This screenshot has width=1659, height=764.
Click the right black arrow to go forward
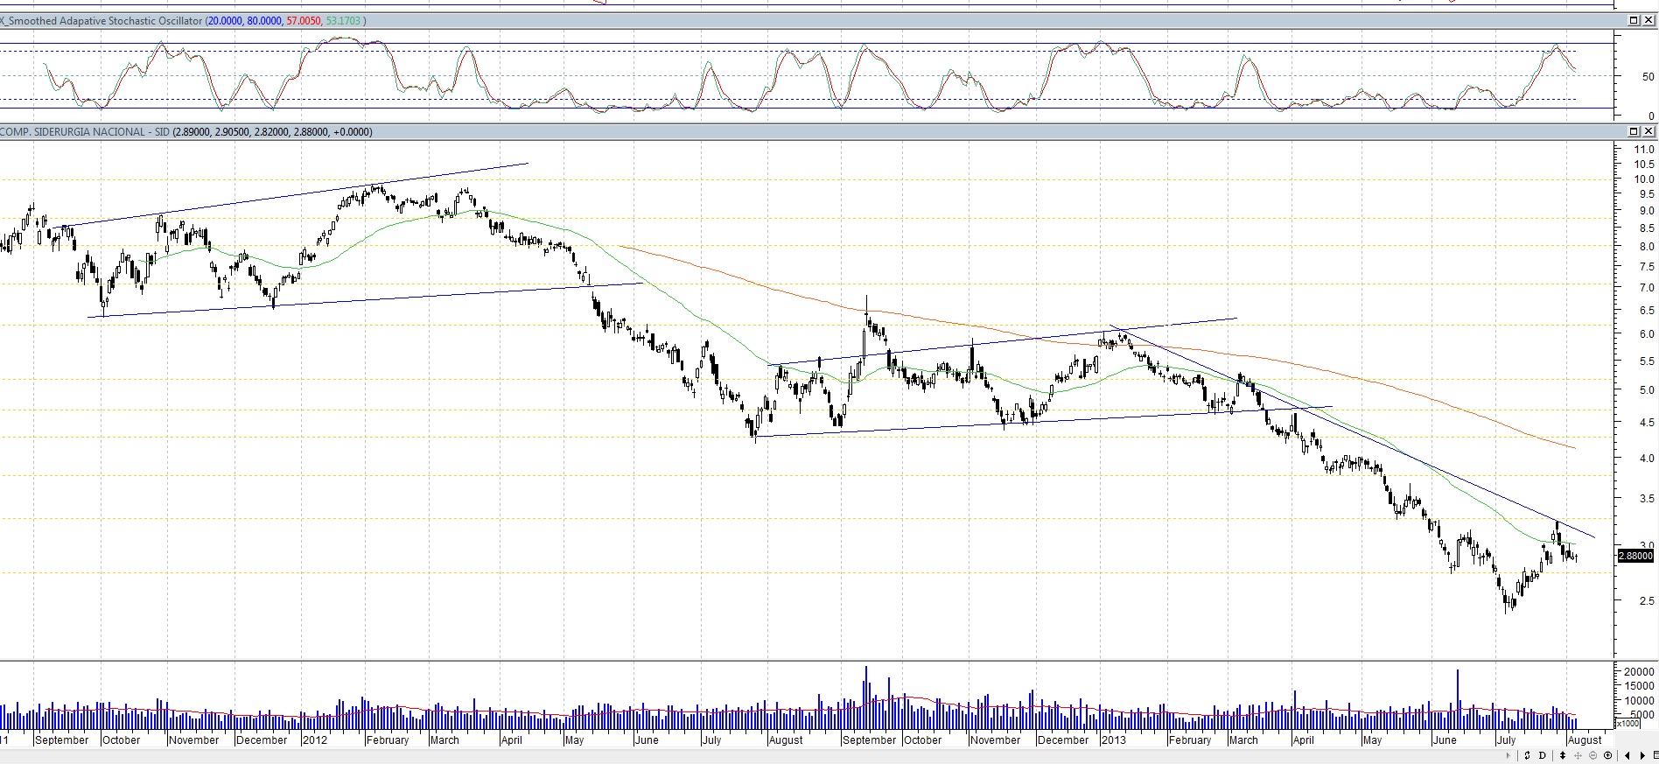pyautogui.click(x=1642, y=755)
